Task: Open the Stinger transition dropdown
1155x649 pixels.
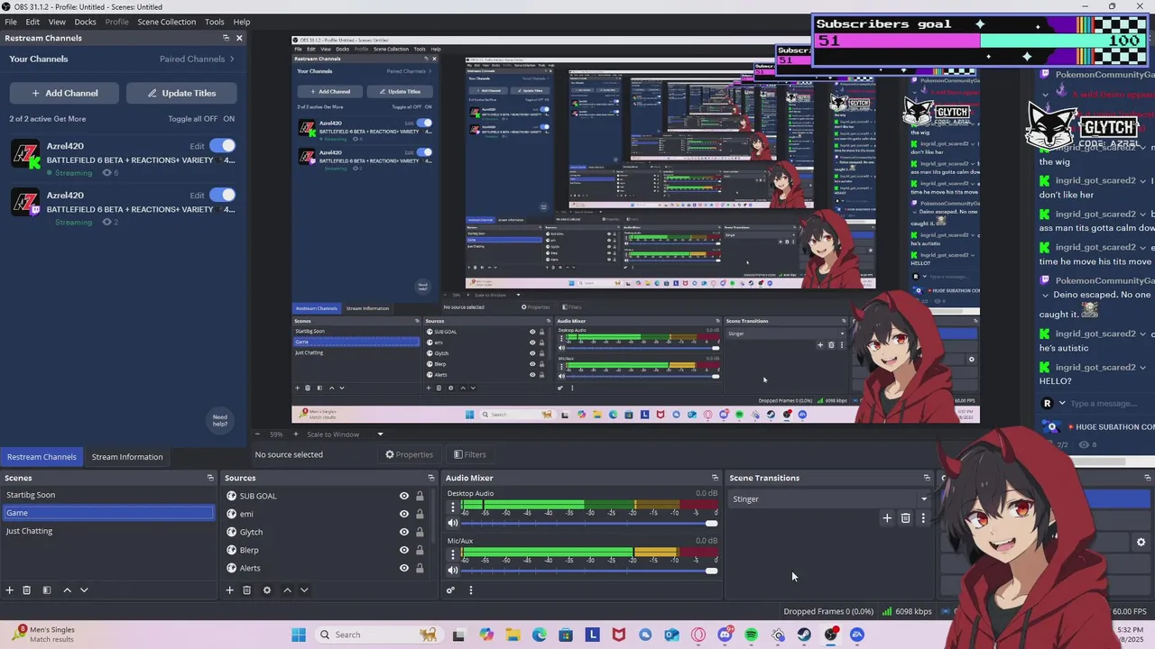Action: coord(829,498)
